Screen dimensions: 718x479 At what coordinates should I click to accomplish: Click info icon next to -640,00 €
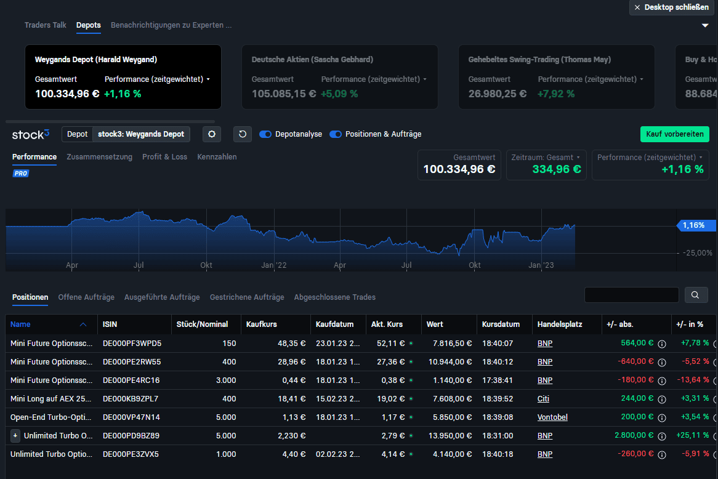pos(662,362)
